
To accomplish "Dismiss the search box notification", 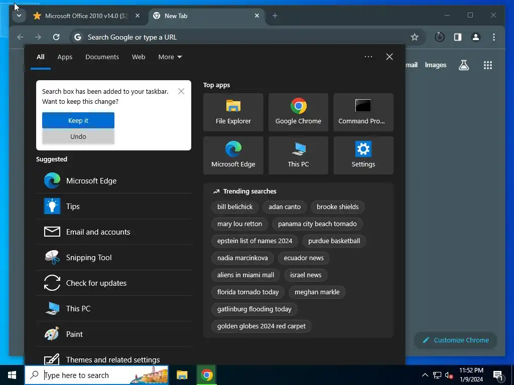I will click(181, 91).
